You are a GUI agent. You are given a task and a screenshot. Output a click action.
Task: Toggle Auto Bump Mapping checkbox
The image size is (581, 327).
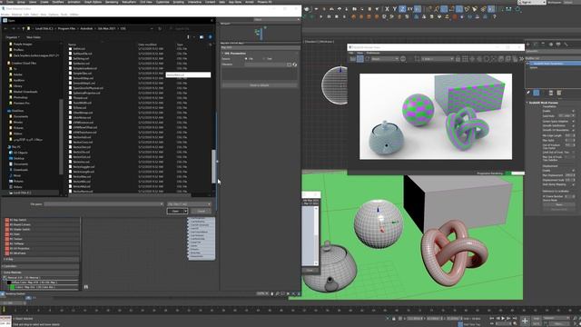573,184
